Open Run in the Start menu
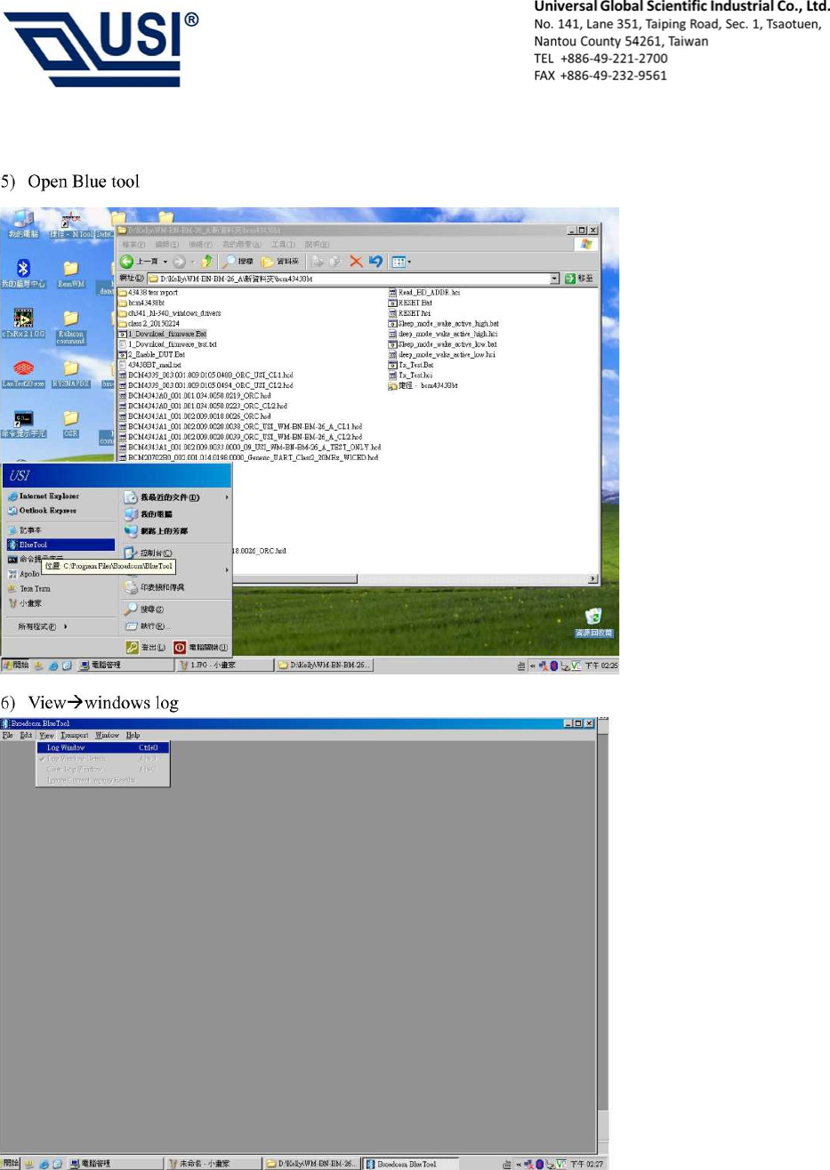 click(x=148, y=626)
